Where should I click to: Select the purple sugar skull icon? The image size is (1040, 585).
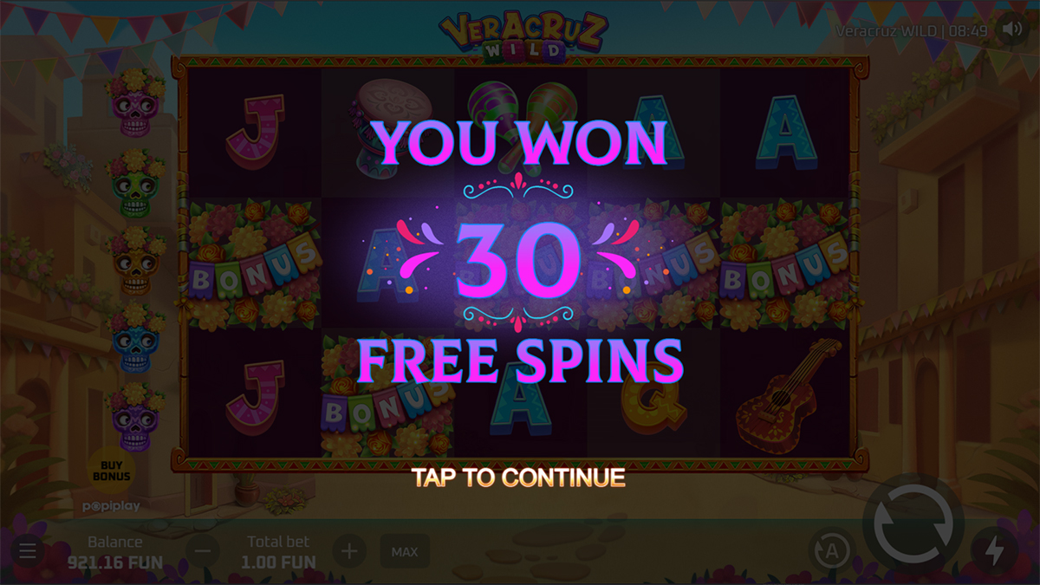[x=136, y=418]
